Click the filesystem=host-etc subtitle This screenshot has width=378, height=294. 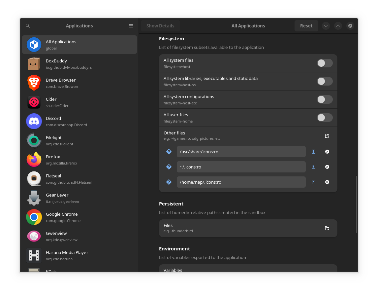[180, 103]
